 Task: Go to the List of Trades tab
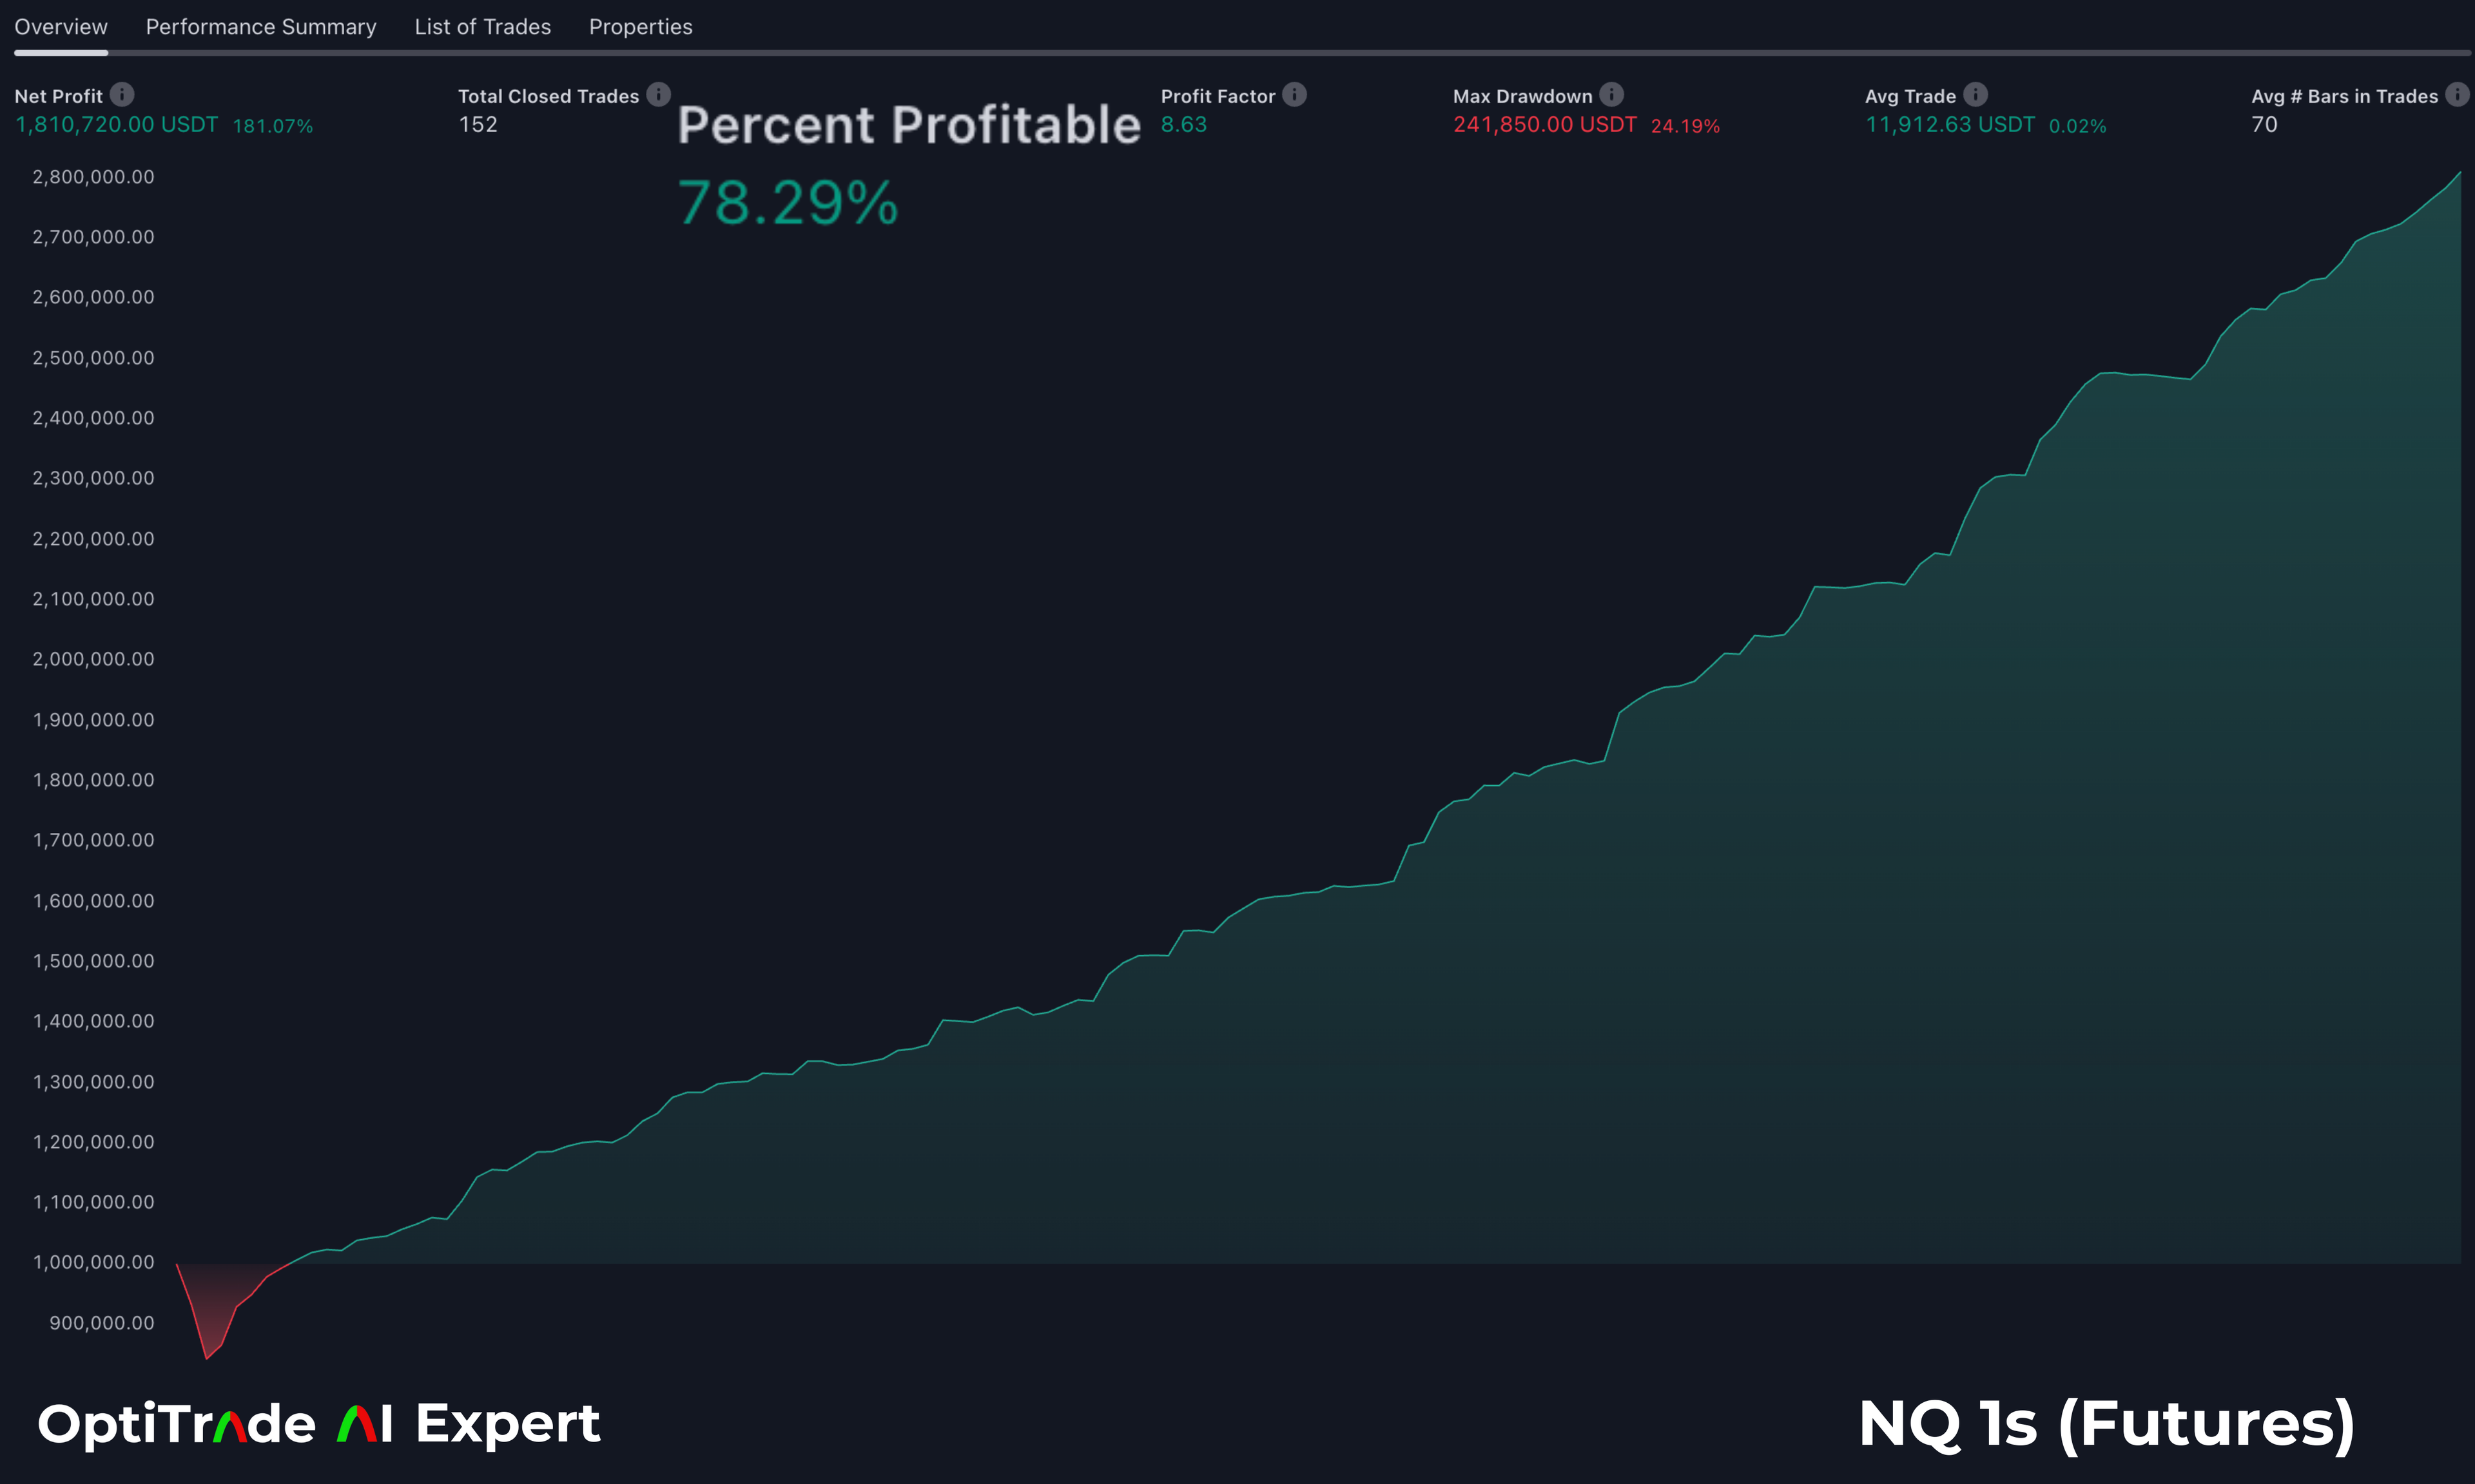[482, 27]
